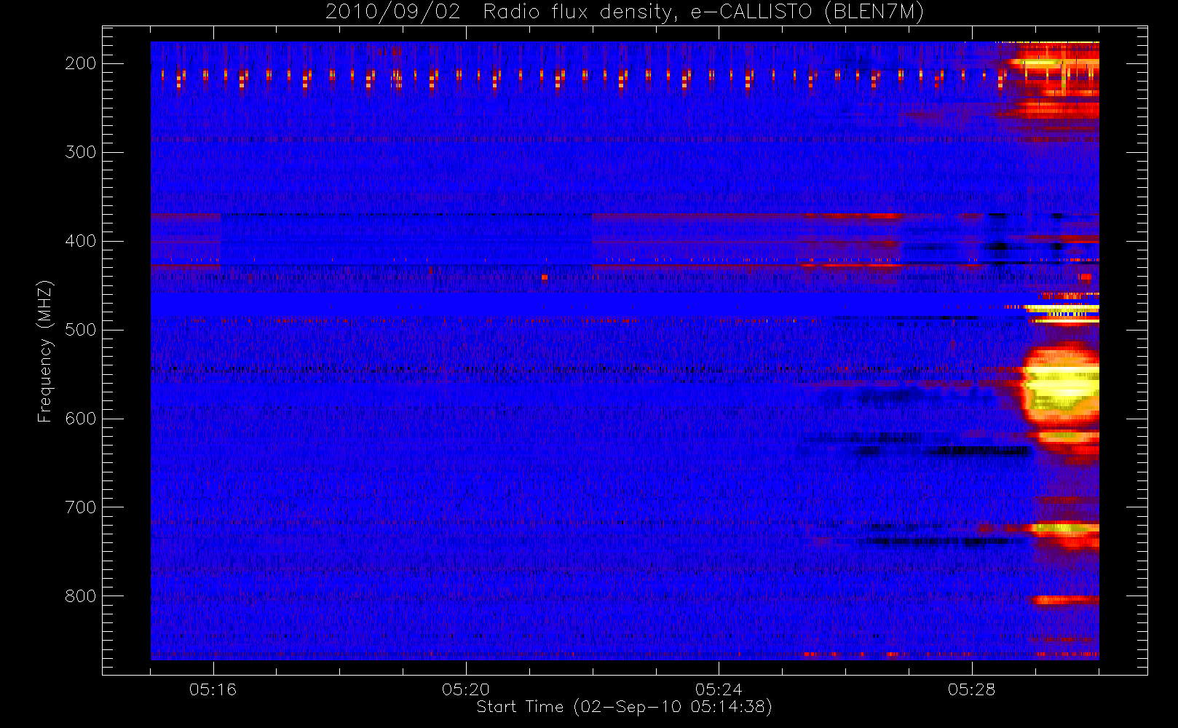
Task: Click the 300 frequency tick label
Action: (x=80, y=152)
